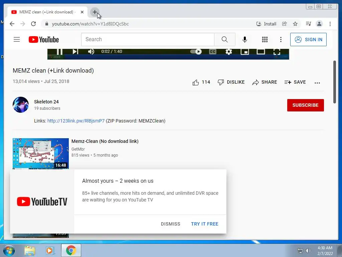Dismiss the YouTube TV promo
The image size is (342, 257).
coord(171,224)
